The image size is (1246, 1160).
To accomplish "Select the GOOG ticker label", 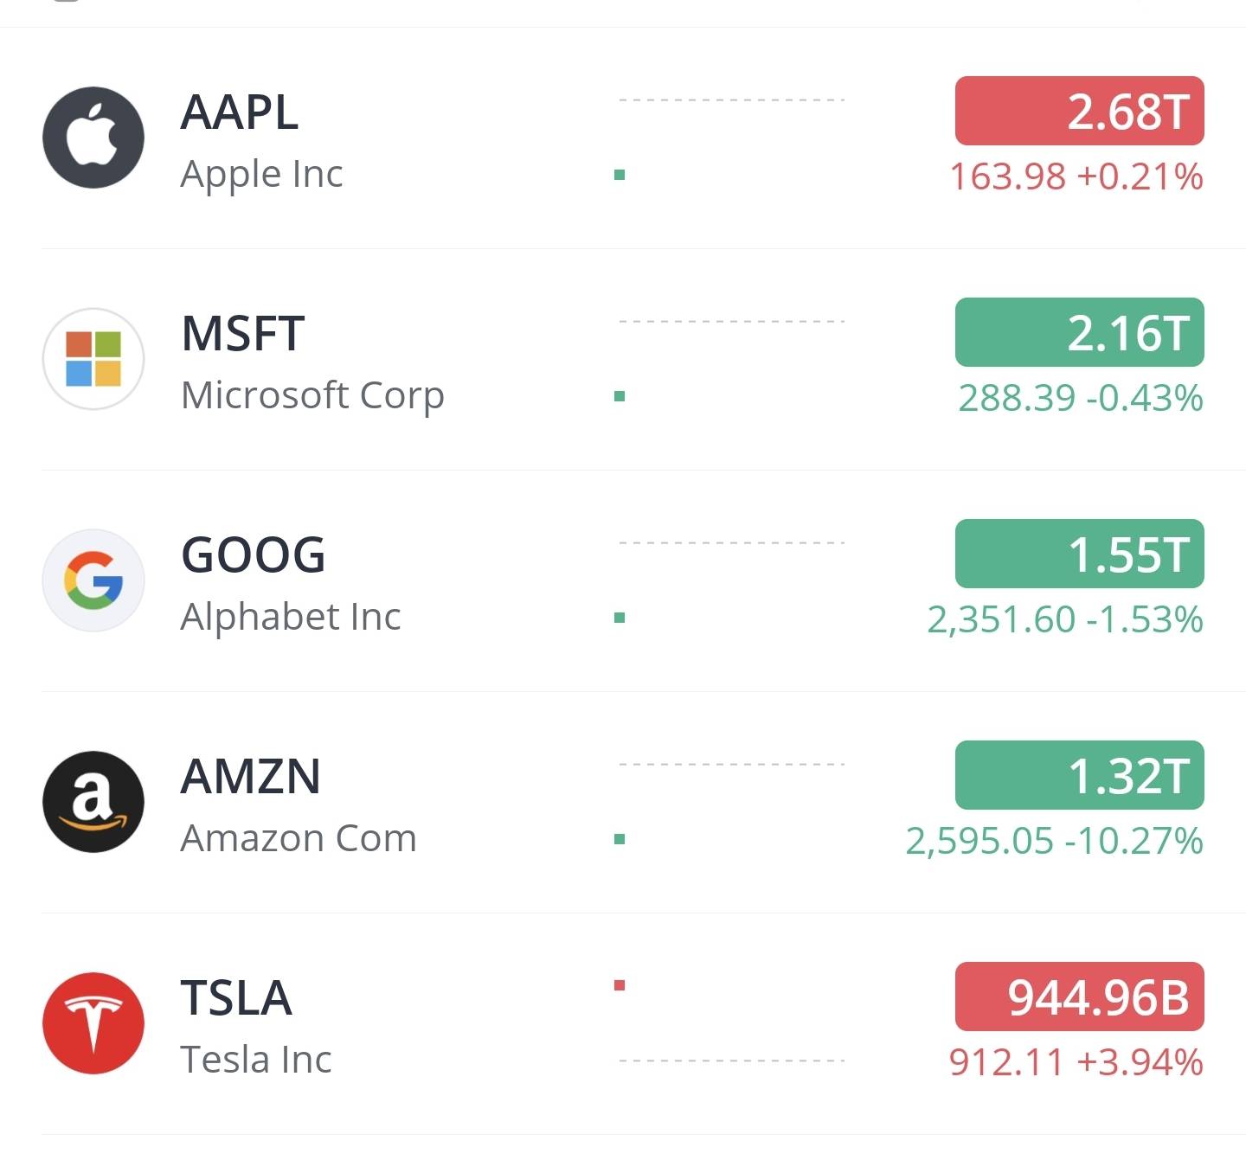I will pos(253,555).
